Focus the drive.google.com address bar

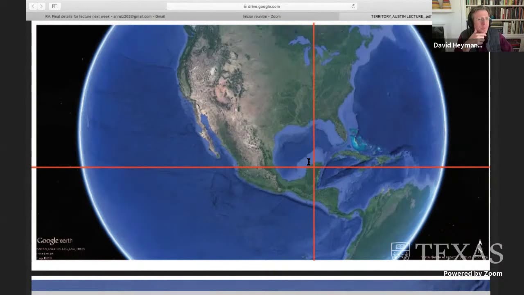262,6
